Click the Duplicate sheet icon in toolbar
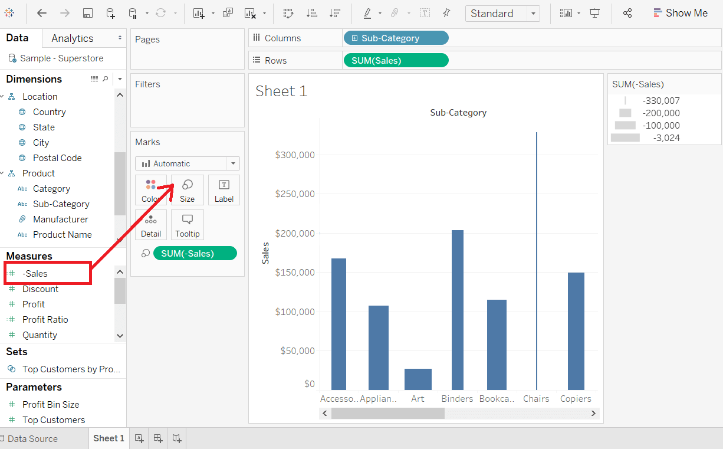723x449 pixels. (x=228, y=13)
